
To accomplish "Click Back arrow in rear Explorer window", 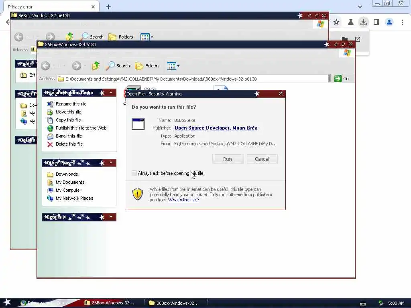I will pyautogui.click(x=19, y=37).
